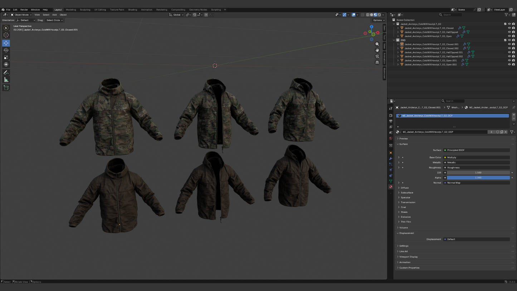The width and height of the screenshot is (517, 291).
Task: Expand the Subsurface material section
Action: (x=407, y=193)
